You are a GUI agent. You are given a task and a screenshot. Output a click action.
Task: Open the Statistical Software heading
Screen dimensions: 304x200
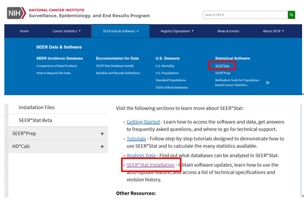point(233,58)
